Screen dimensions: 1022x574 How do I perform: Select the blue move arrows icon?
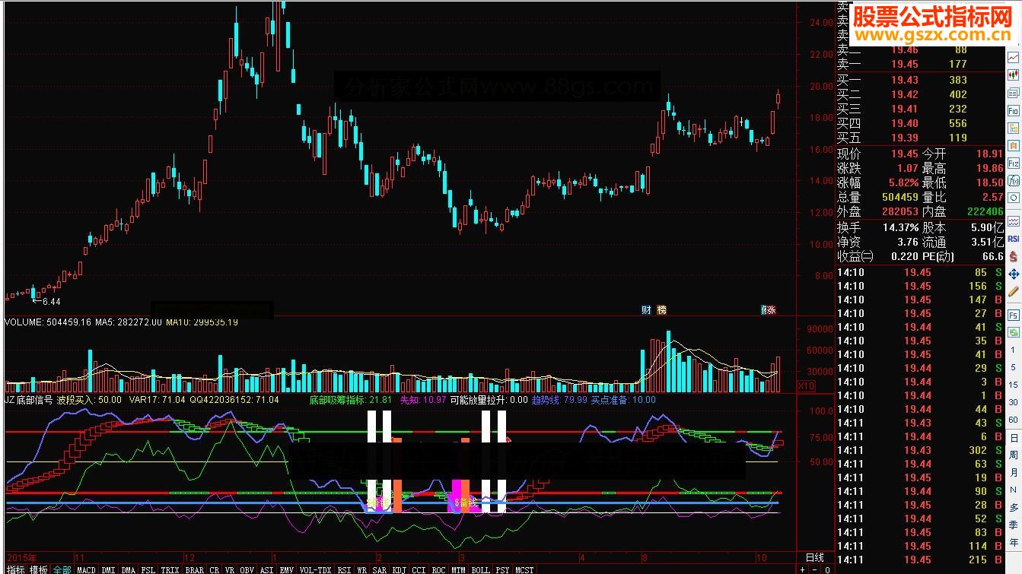[1014, 274]
